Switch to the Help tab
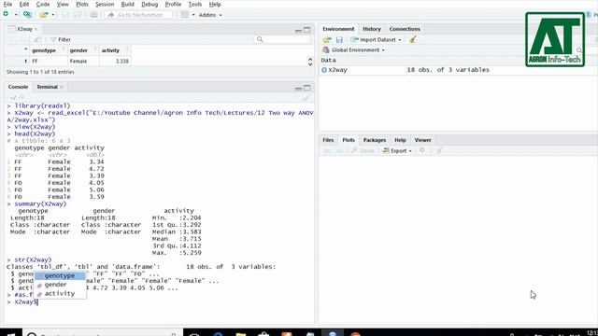 400,140
